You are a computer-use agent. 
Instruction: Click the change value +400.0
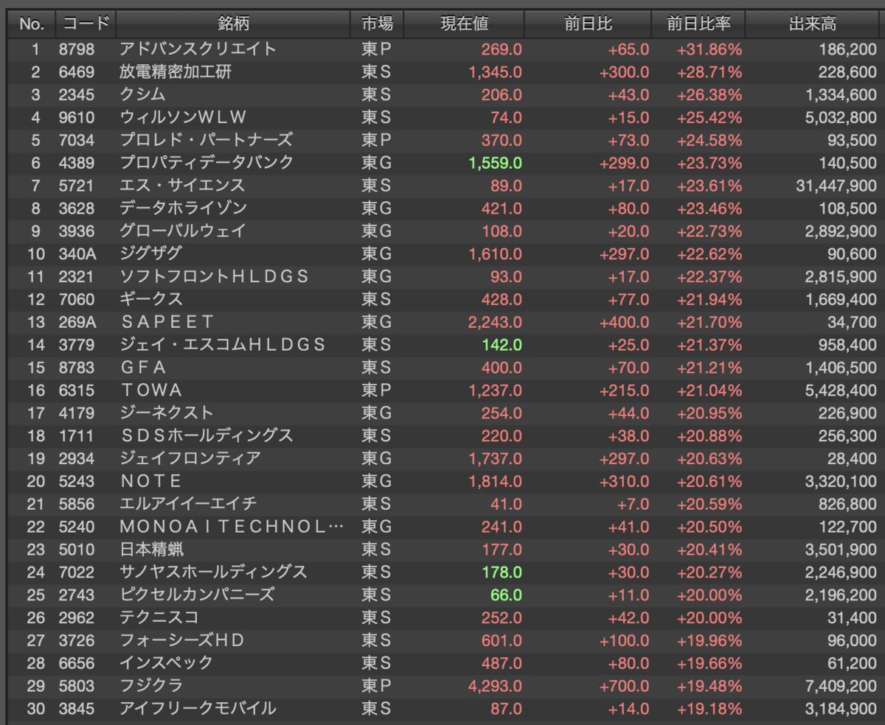click(x=624, y=322)
